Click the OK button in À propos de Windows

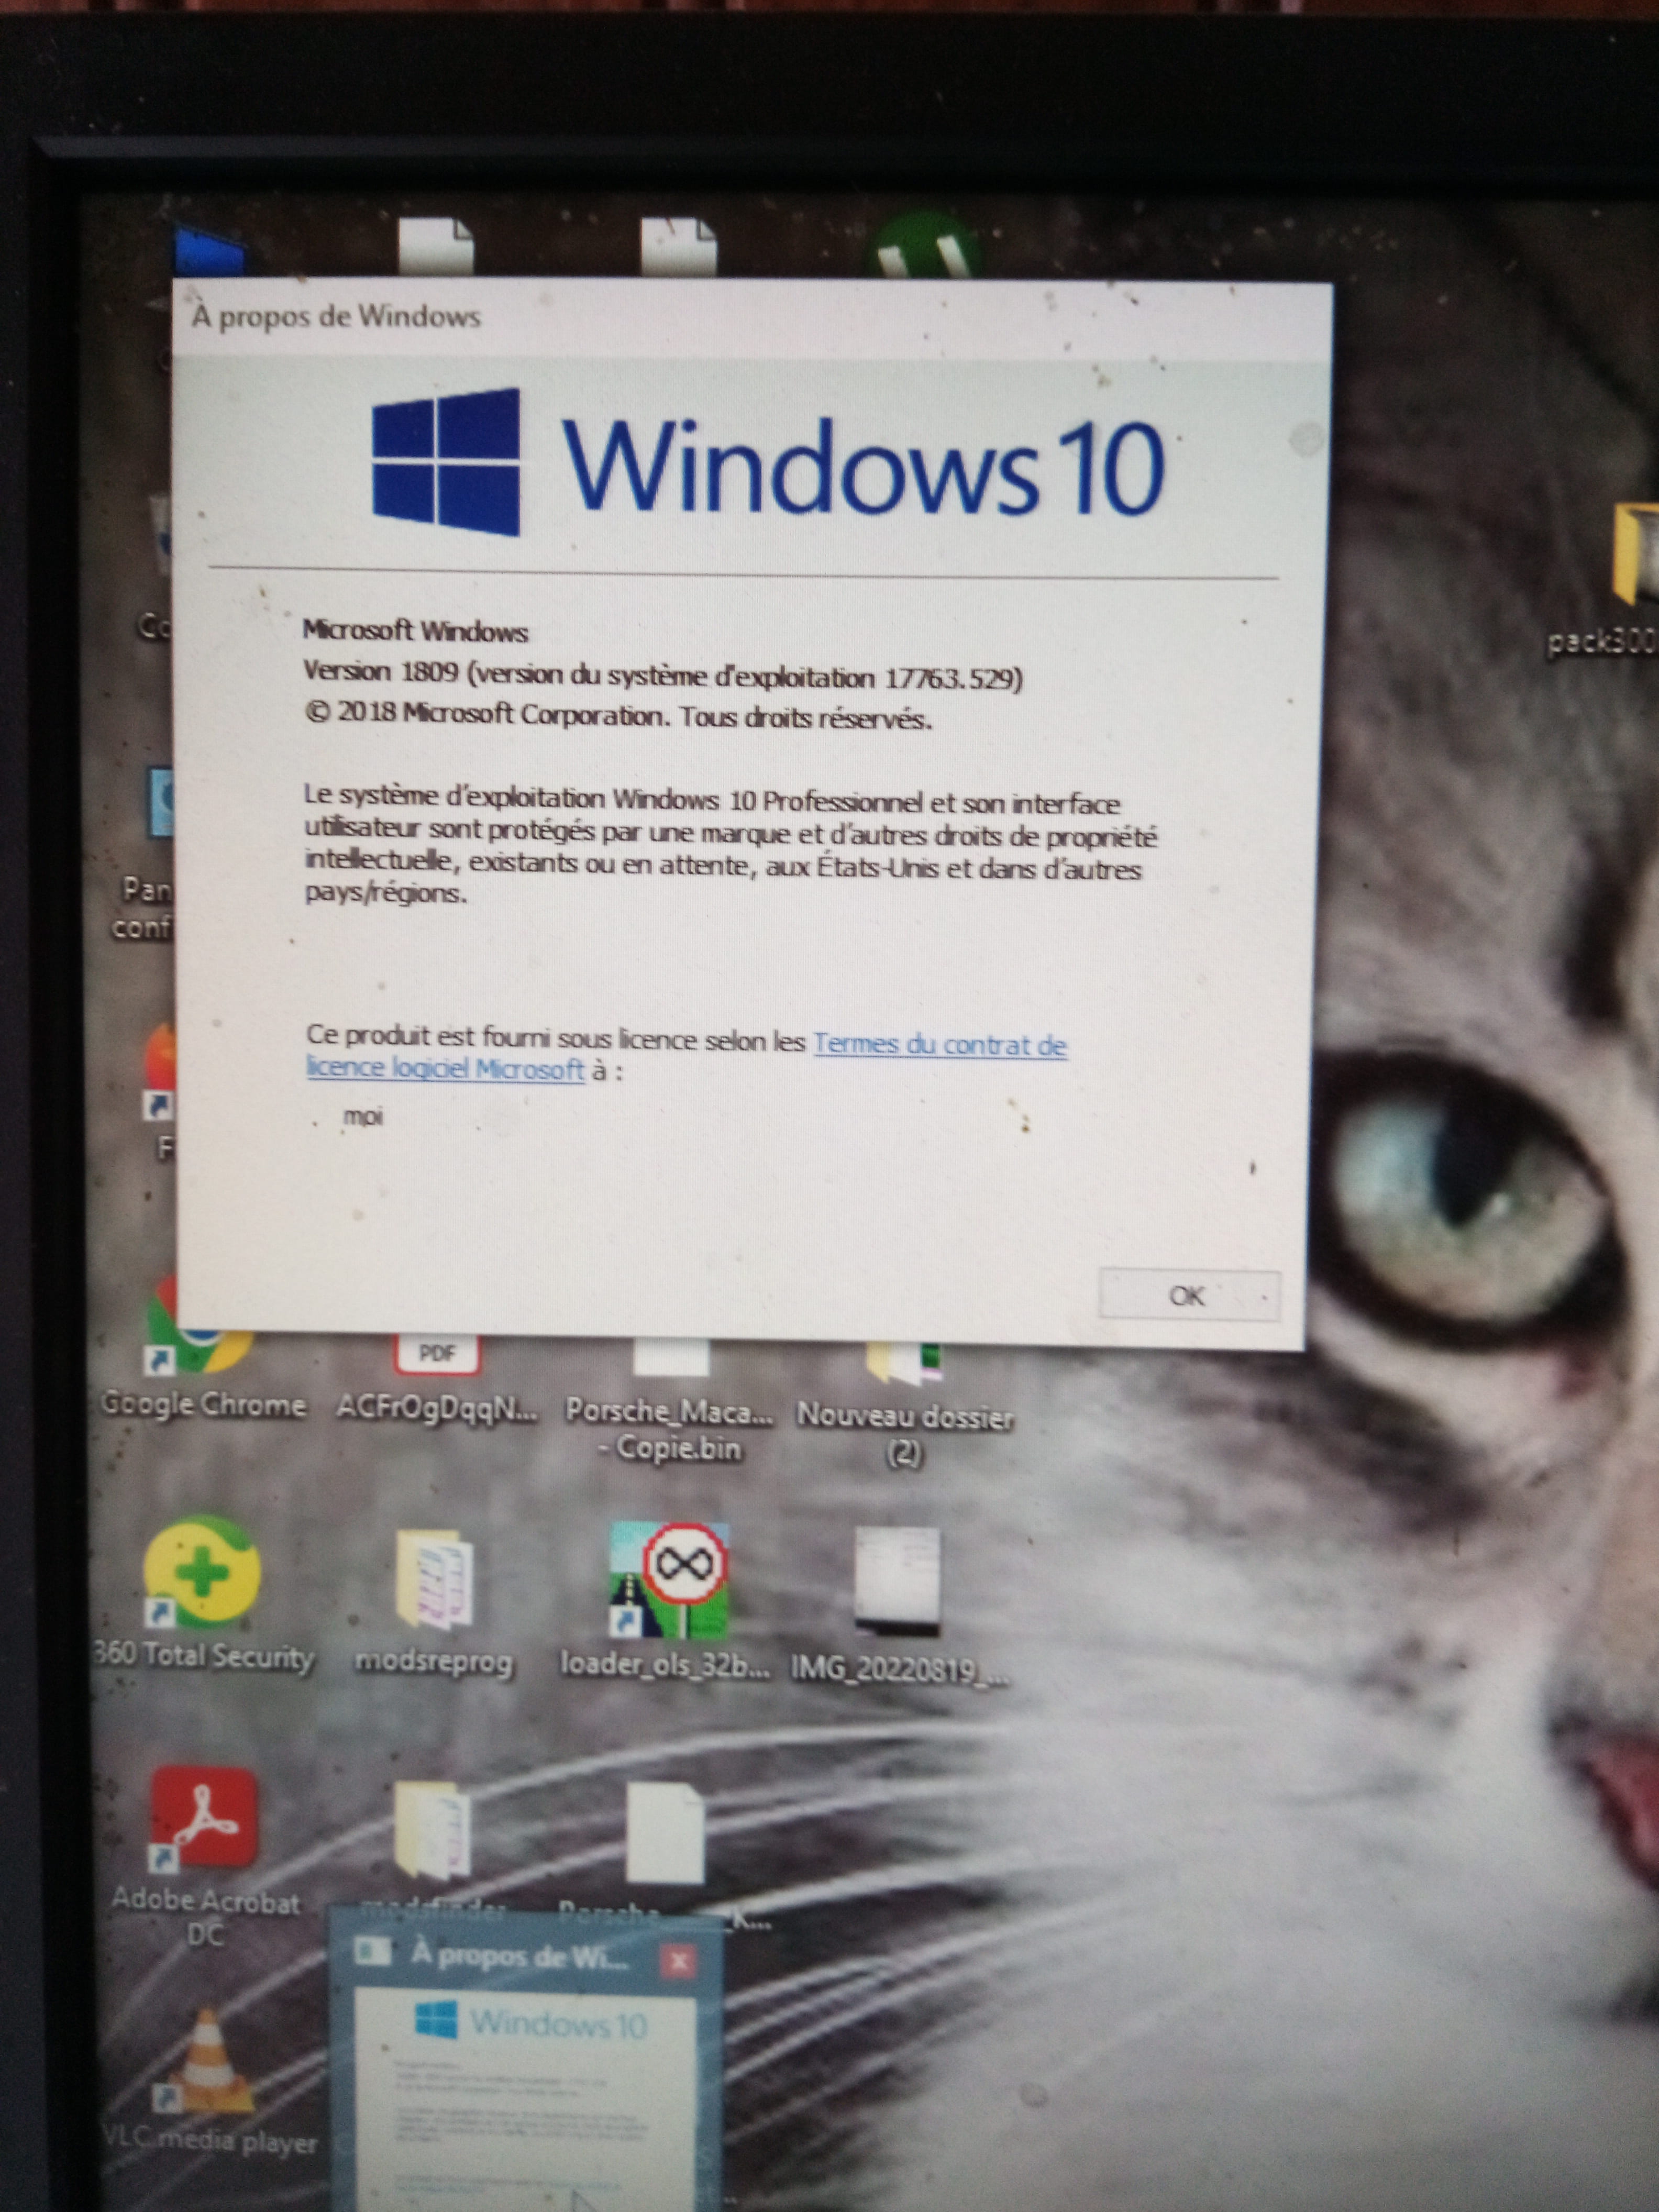pyautogui.click(x=1188, y=1296)
